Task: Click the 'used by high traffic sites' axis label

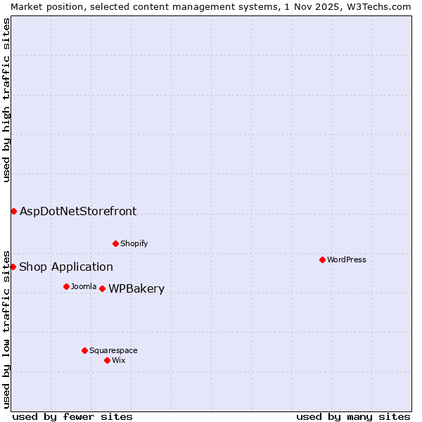Action: click(x=6, y=100)
